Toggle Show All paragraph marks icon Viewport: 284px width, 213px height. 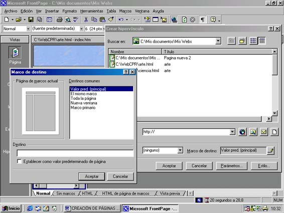203,20
